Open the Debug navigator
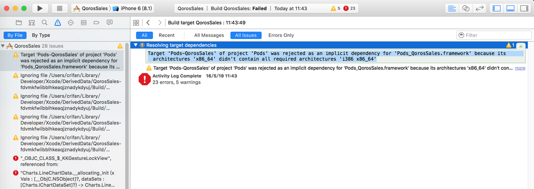Image resolution: width=534 pixels, height=189 pixels. click(x=83, y=23)
